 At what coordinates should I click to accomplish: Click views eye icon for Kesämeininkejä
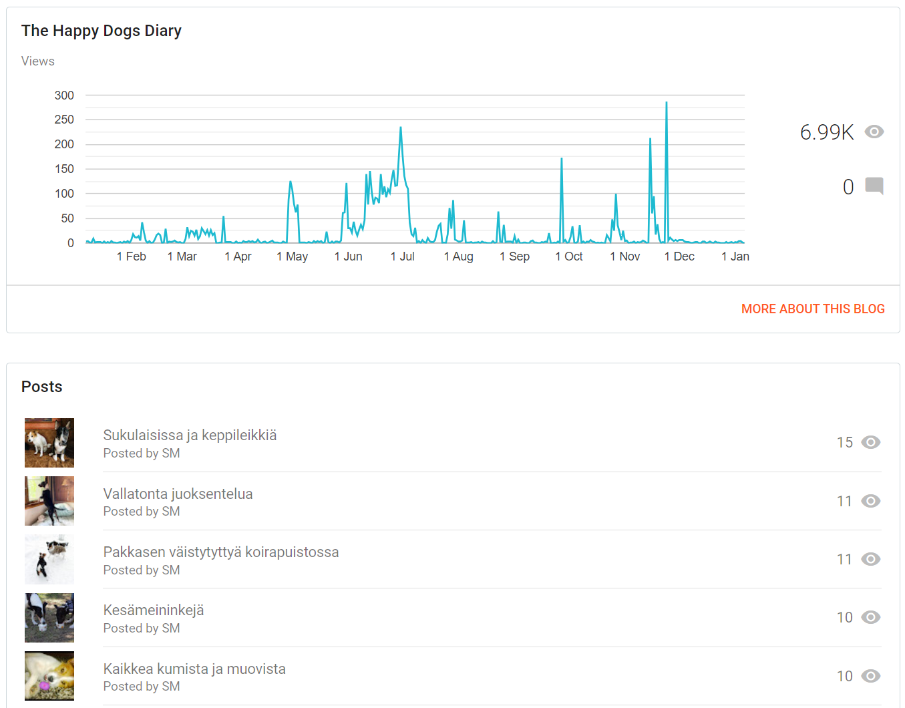(x=870, y=617)
